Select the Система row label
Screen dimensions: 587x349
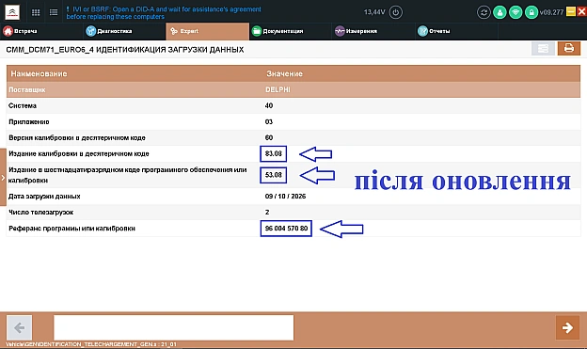pos(23,105)
